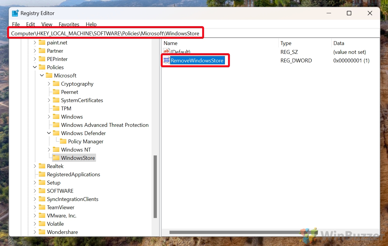Maximize the Registry Editor window
Viewport: 388px width, 246px height.
click(x=349, y=13)
